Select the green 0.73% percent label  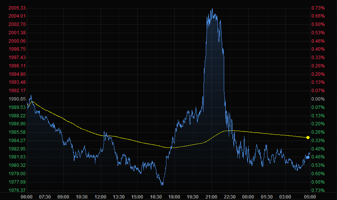(318, 190)
